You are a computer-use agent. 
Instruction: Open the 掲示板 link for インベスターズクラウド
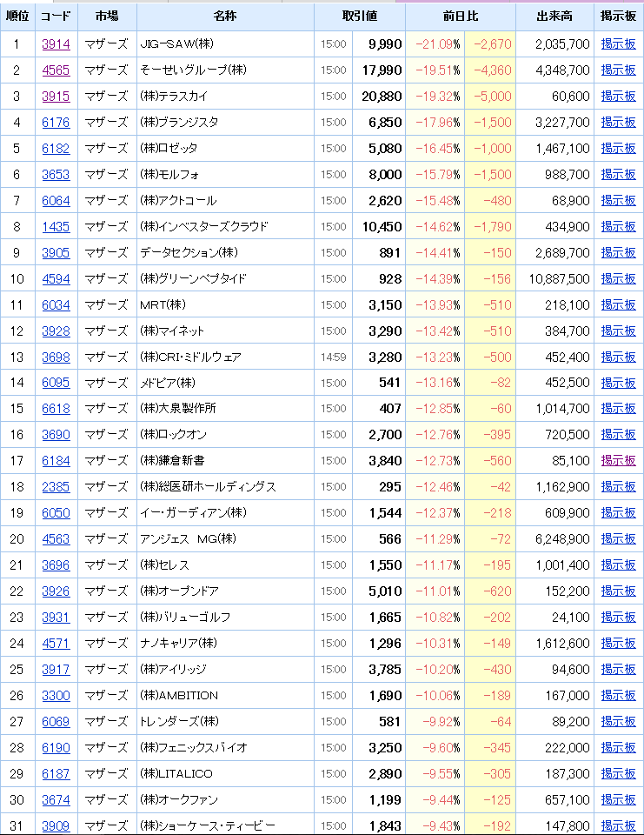[619, 227]
